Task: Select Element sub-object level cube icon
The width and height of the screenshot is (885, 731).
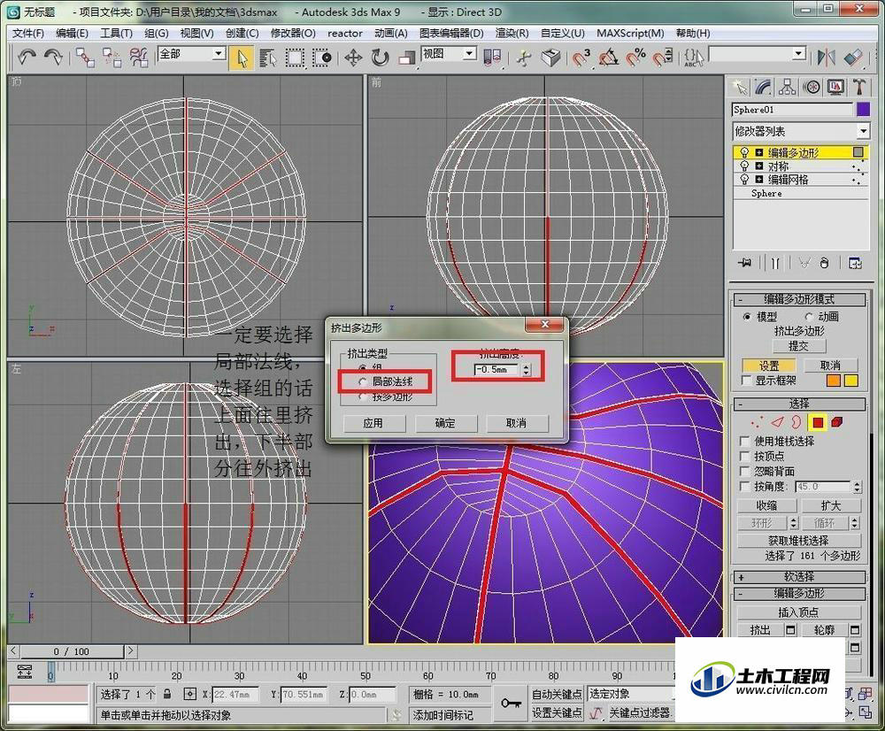Action: coord(837,422)
